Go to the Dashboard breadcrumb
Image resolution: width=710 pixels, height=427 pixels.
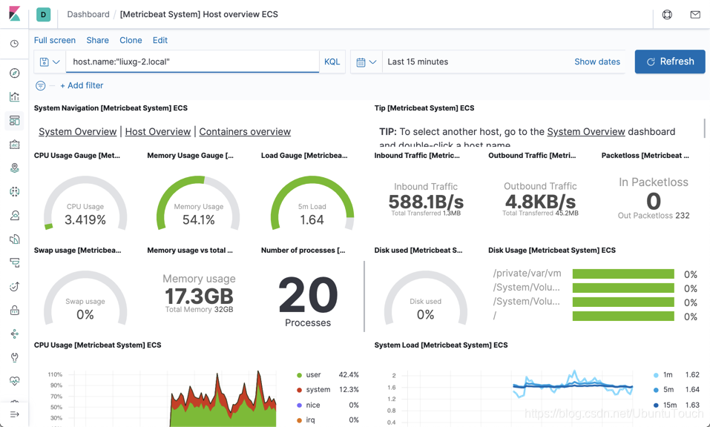(88, 15)
